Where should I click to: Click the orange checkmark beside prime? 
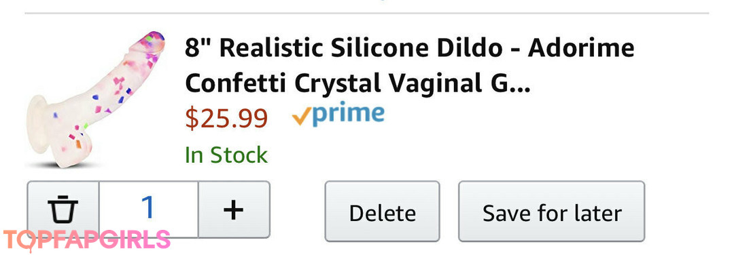pyautogui.click(x=301, y=117)
